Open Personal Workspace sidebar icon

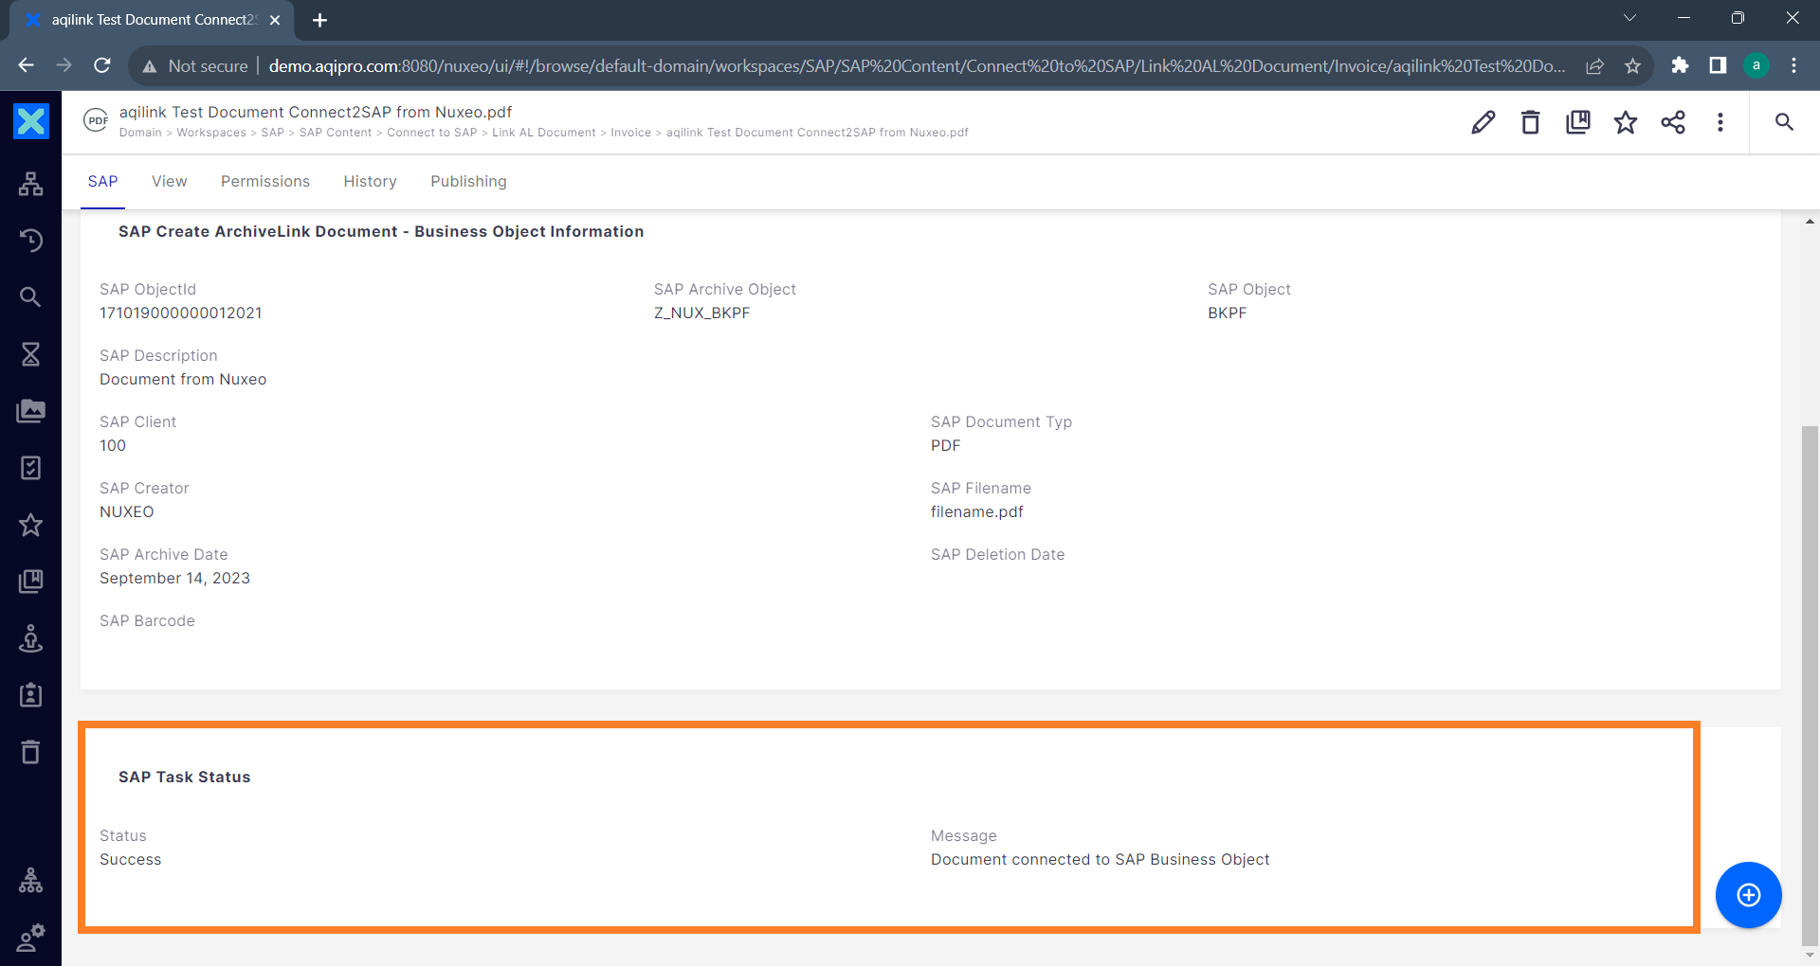click(x=30, y=638)
